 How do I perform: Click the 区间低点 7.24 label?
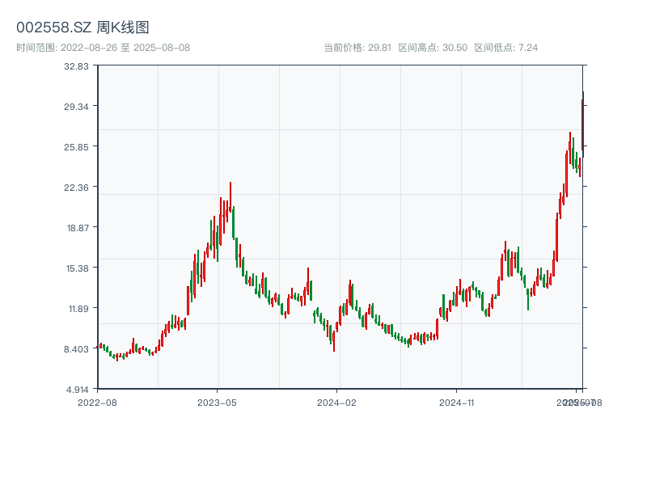click(x=505, y=48)
